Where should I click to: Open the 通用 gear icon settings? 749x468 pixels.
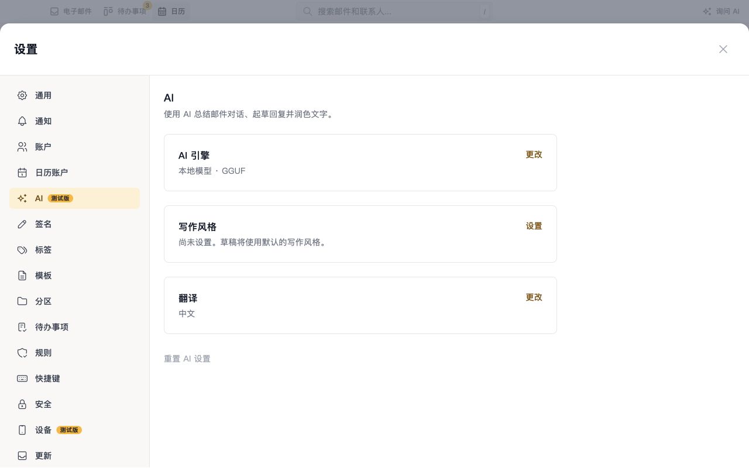[22, 95]
